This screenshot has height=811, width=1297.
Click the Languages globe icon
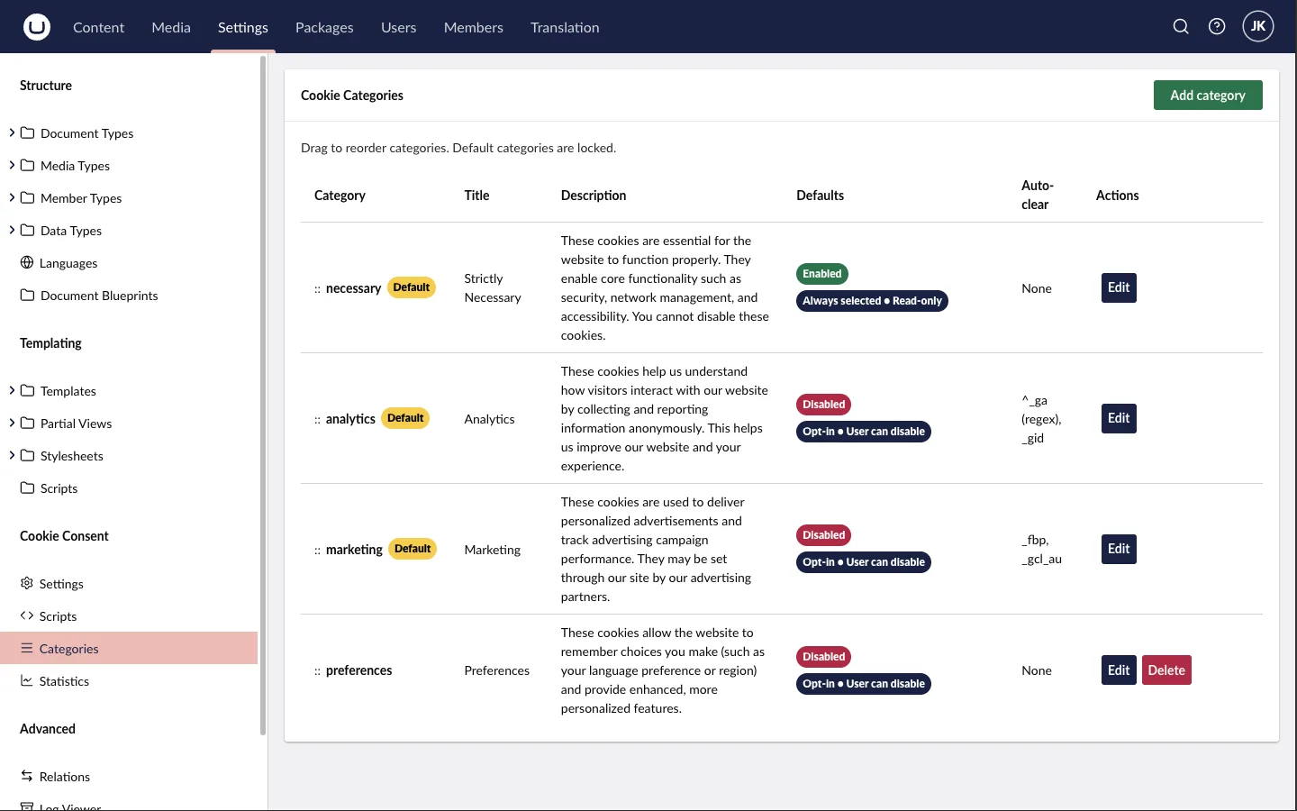(x=27, y=263)
